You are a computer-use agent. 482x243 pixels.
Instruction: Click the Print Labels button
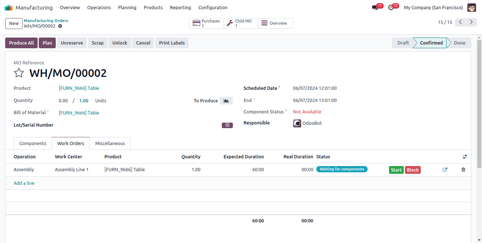coord(172,43)
